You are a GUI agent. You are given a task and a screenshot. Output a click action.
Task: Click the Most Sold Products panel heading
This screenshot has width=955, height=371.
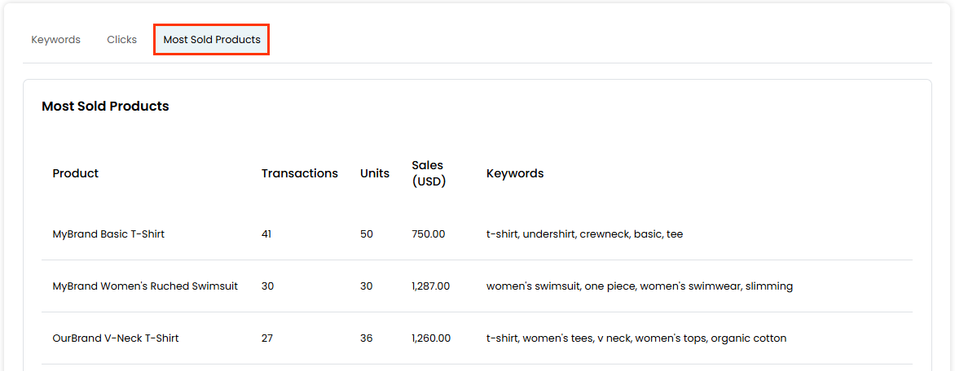point(105,107)
